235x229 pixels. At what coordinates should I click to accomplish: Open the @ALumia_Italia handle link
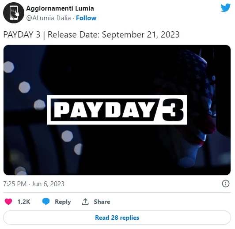tap(49, 18)
